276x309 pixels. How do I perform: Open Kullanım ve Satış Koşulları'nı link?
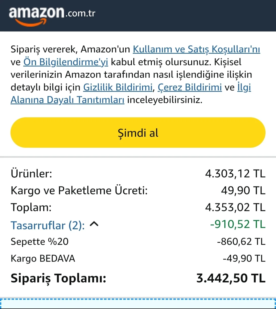tap(196, 49)
